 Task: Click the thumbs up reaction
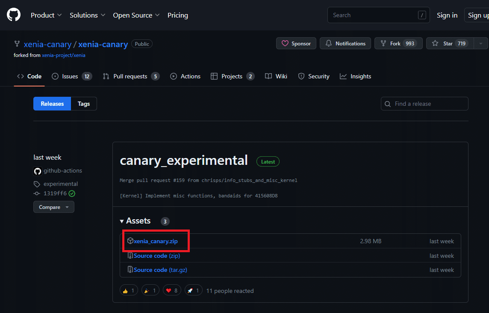pos(129,290)
